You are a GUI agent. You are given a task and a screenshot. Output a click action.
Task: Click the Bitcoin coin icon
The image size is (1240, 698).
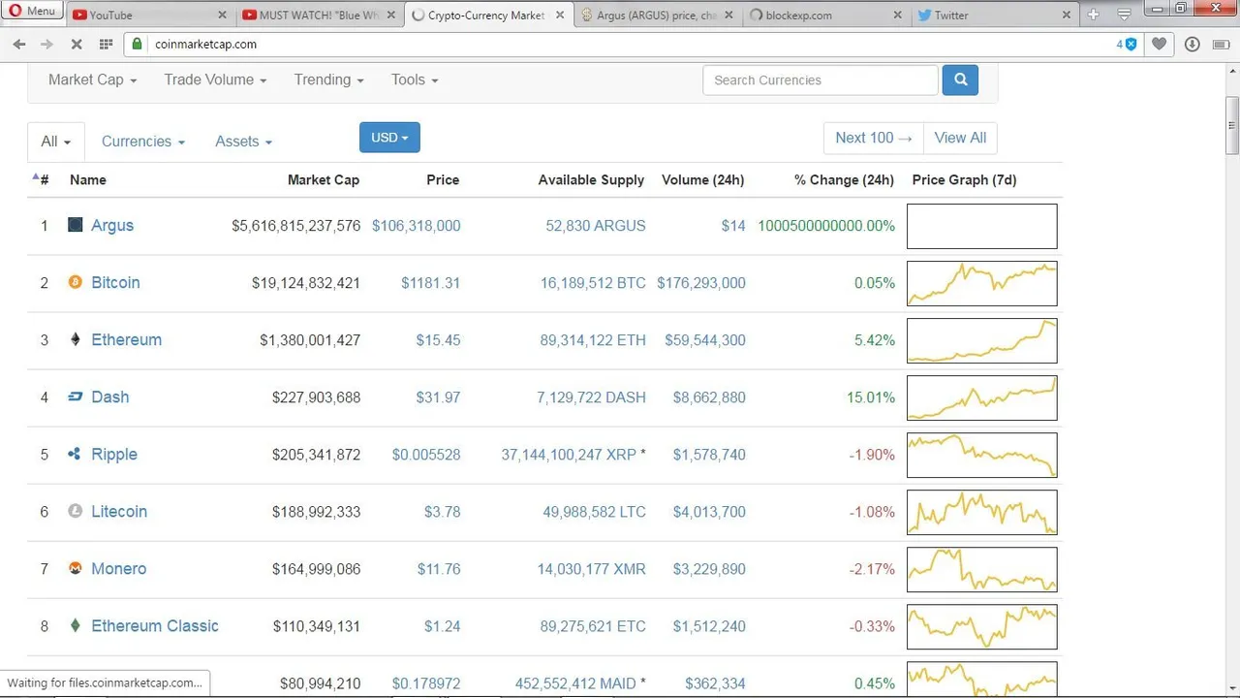76,282
